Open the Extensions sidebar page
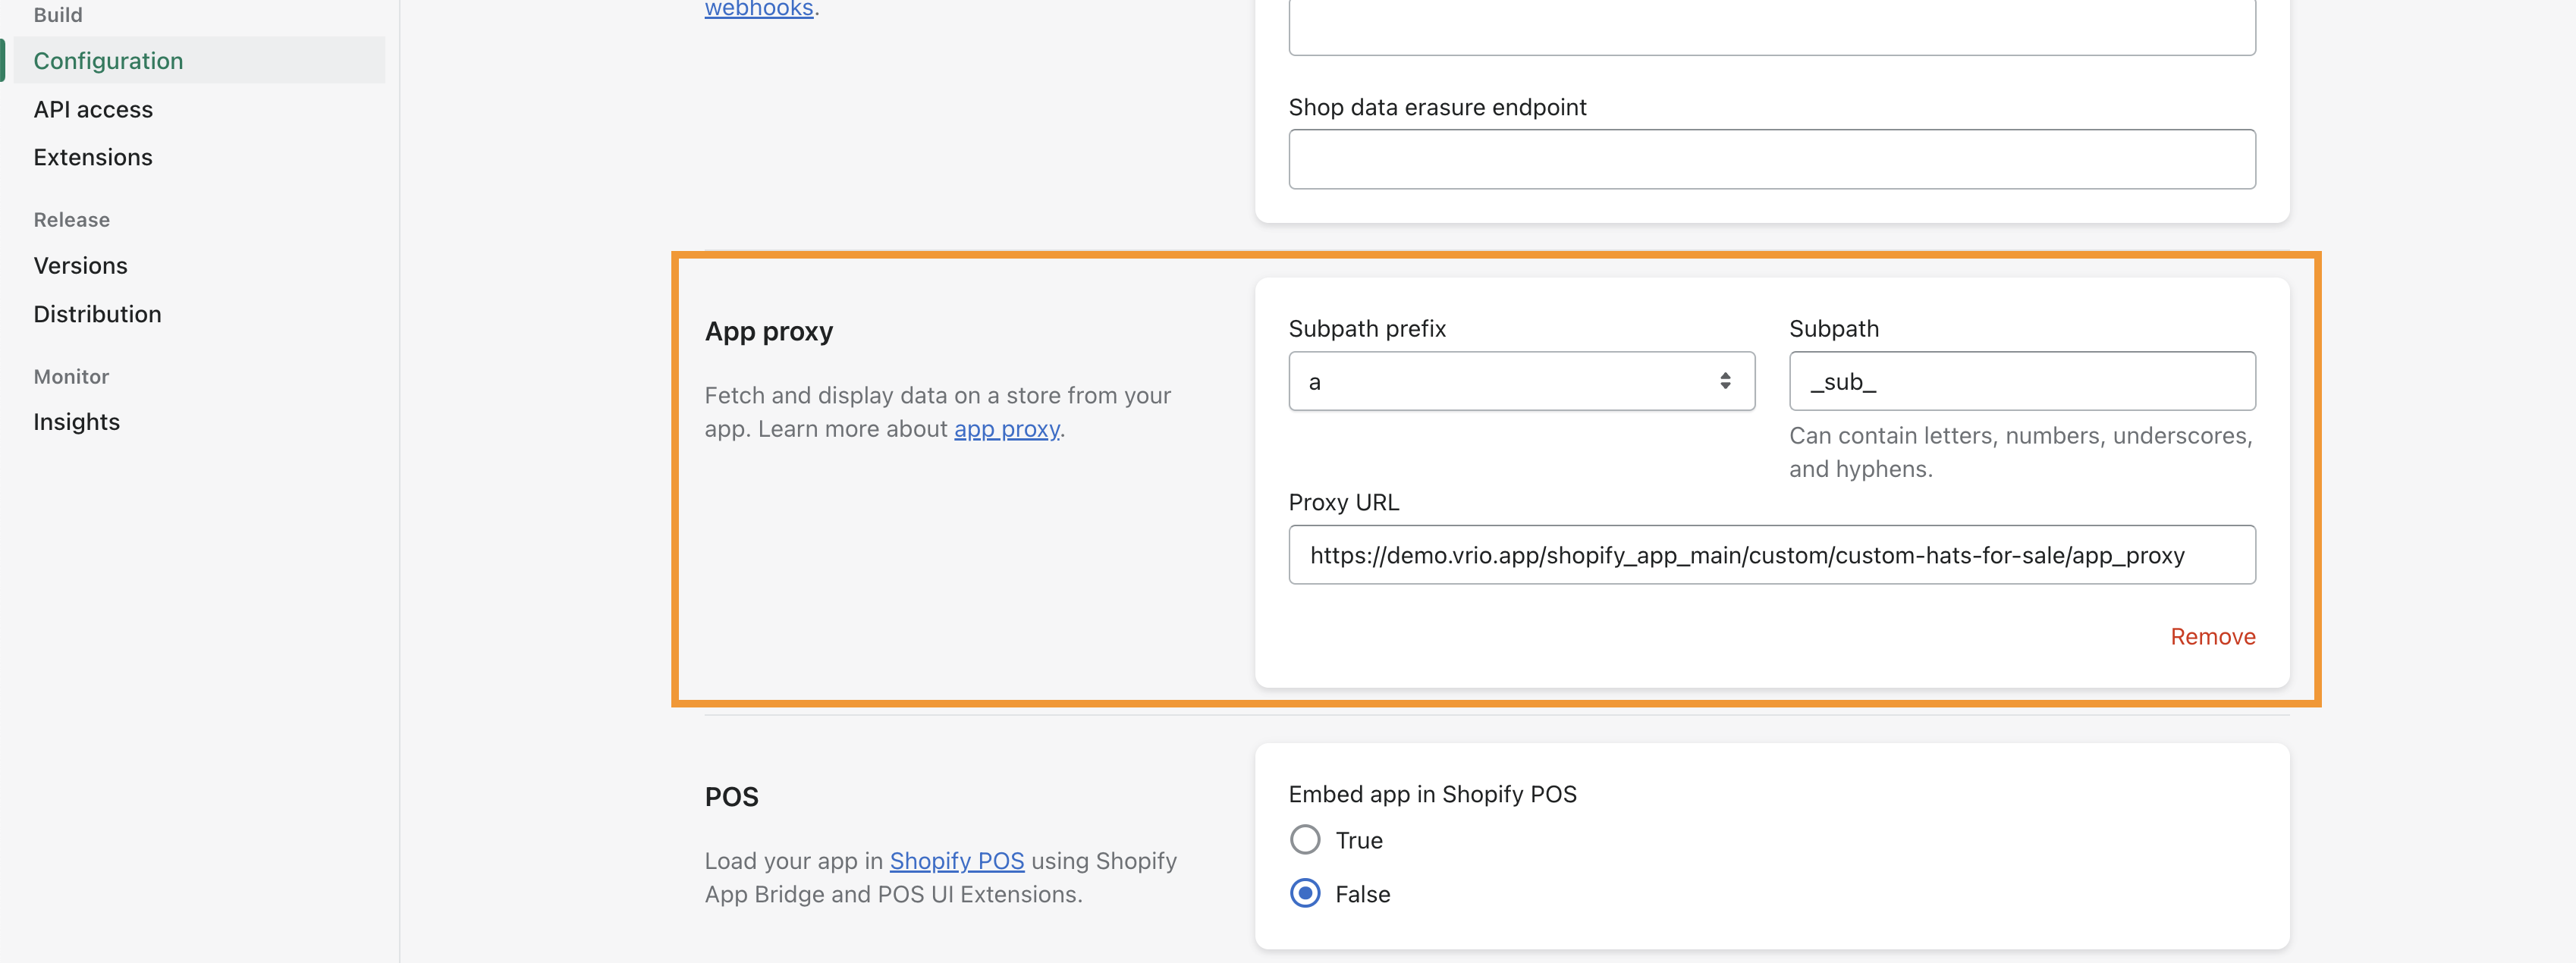Viewport: 2576px width, 963px height. pos(93,157)
